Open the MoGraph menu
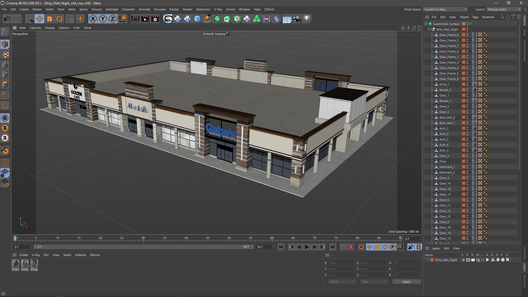The width and height of the screenshot is (528, 297). (x=112, y=9)
